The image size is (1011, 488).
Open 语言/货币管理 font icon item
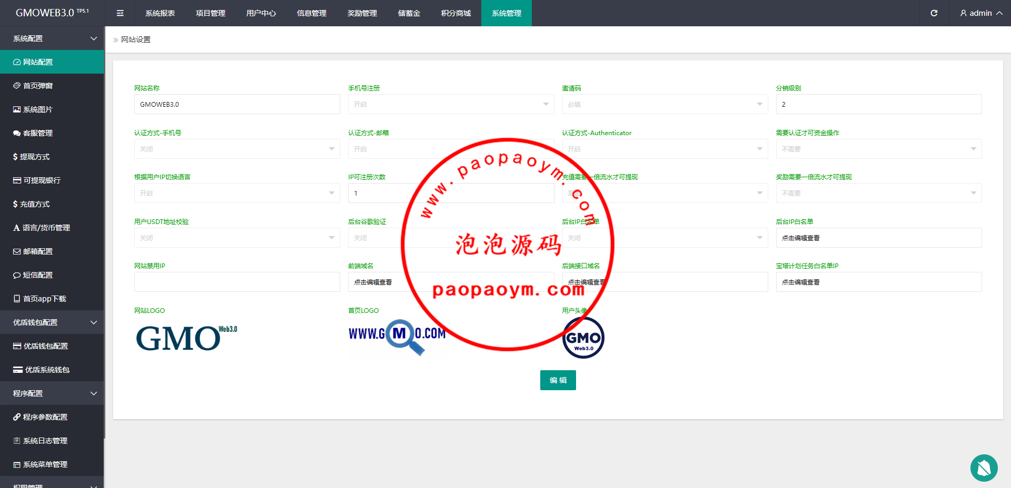click(52, 228)
